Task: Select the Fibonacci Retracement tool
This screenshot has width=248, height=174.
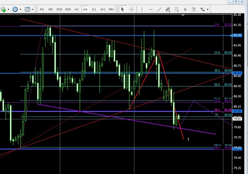Action: pyautogui.click(x=177, y=10)
